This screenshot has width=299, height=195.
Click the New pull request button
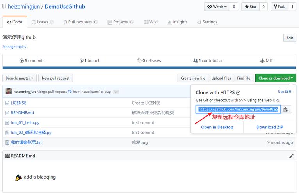tap(56, 78)
